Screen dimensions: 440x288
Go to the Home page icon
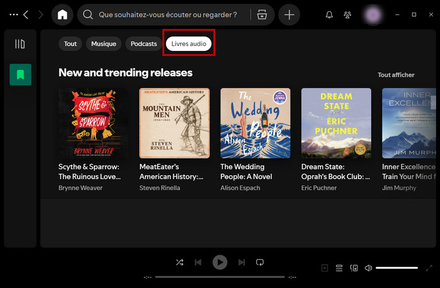pyautogui.click(x=62, y=15)
